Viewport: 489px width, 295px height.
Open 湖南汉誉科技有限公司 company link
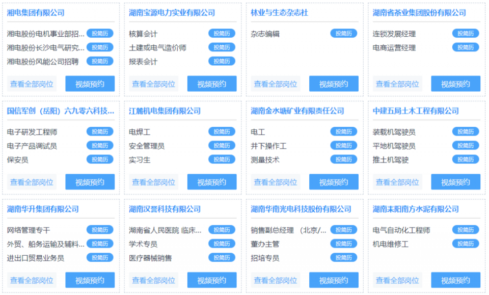click(x=165, y=209)
